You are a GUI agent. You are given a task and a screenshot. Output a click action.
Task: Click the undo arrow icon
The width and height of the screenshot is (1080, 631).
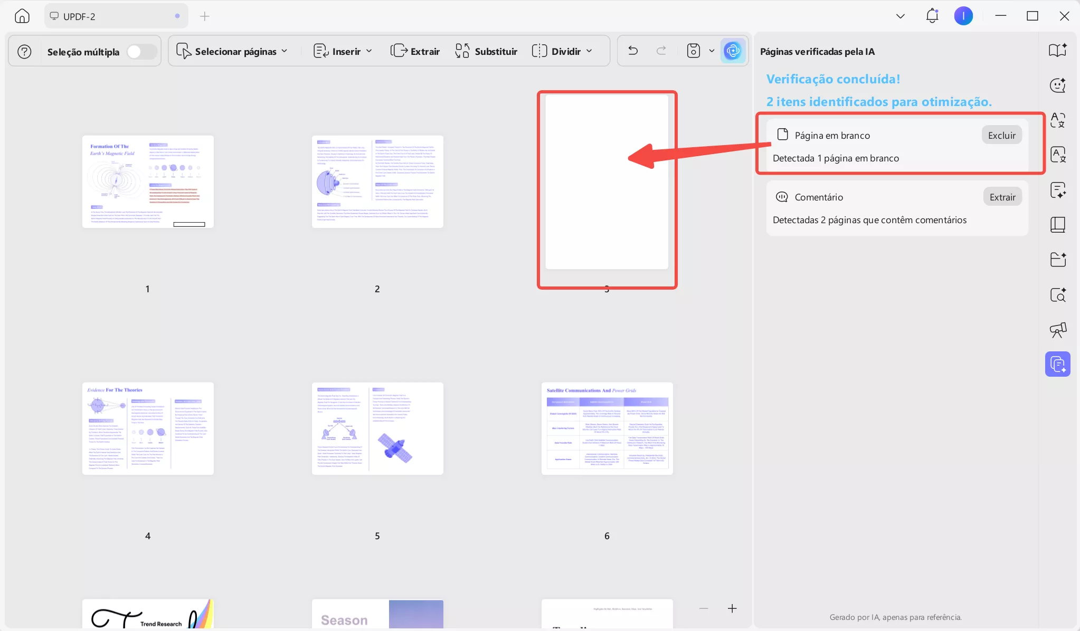633,51
